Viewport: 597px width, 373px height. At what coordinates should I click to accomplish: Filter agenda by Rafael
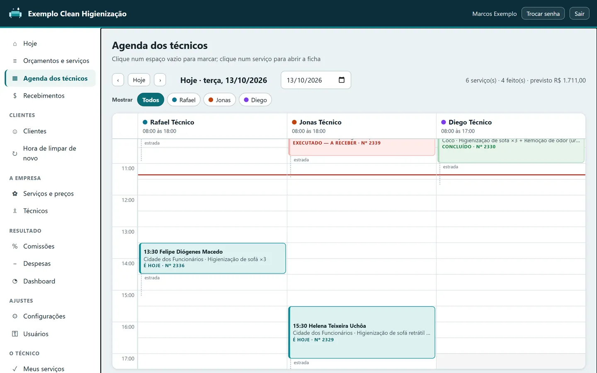point(184,100)
